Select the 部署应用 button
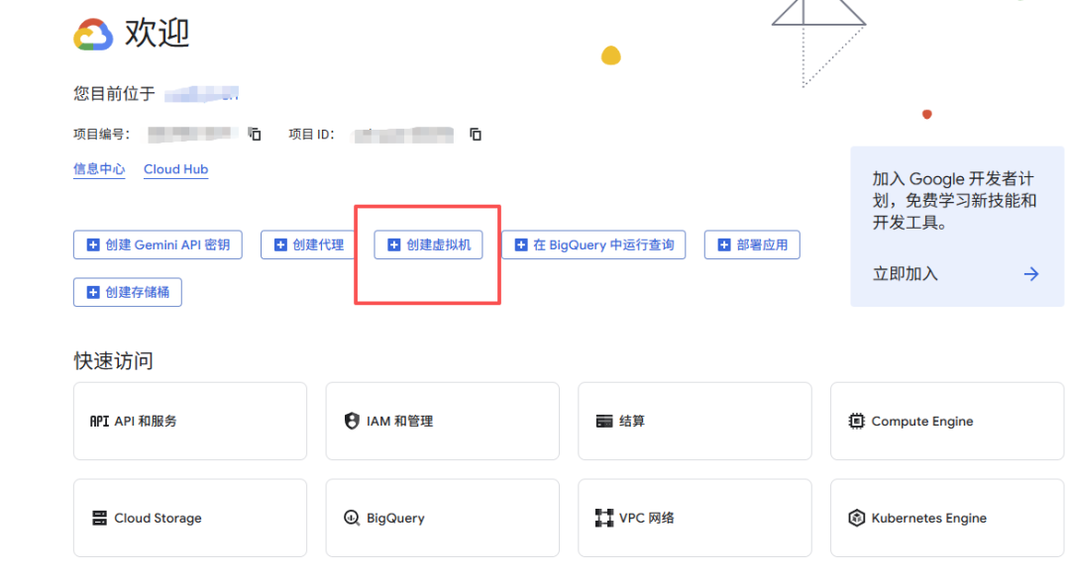This screenshot has width=1070, height=580. (x=752, y=244)
